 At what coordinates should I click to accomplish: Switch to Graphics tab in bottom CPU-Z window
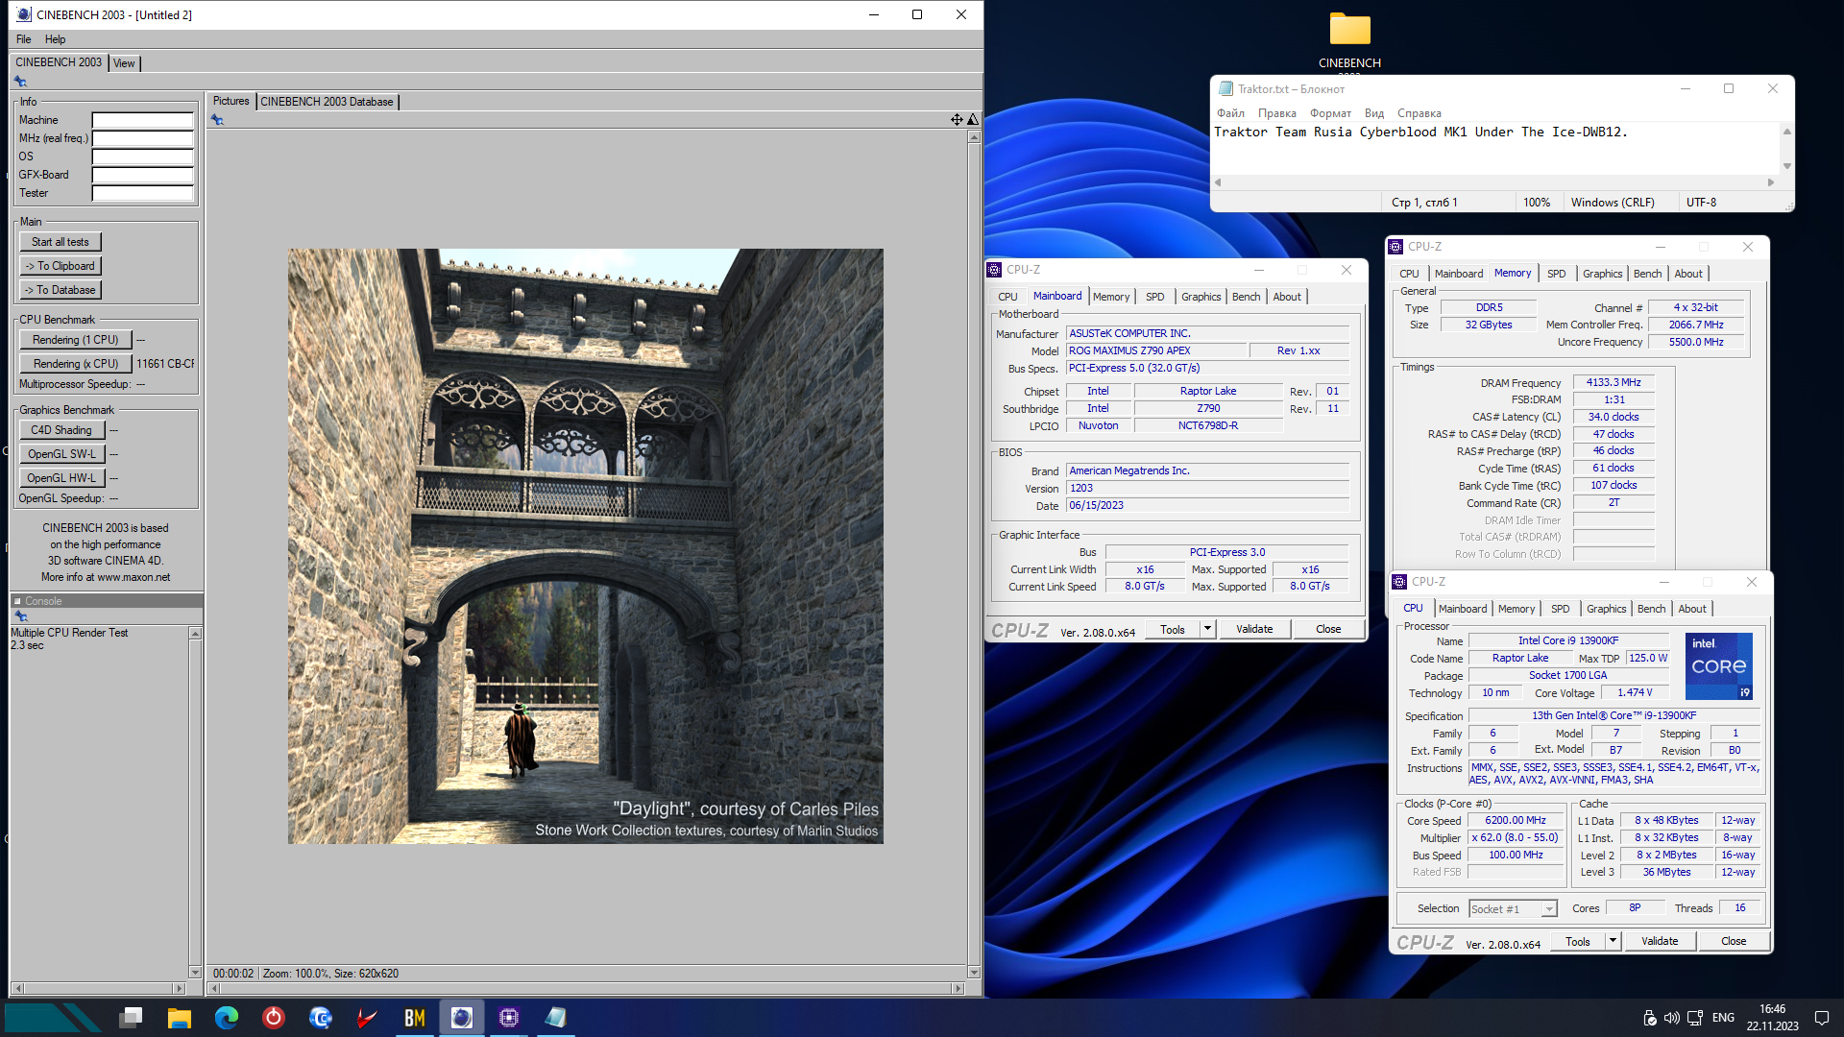(1606, 609)
